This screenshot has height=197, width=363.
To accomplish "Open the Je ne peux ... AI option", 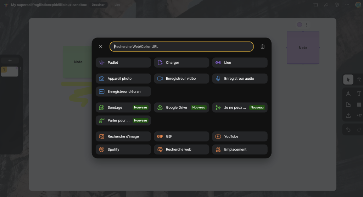I will click(240, 107).
